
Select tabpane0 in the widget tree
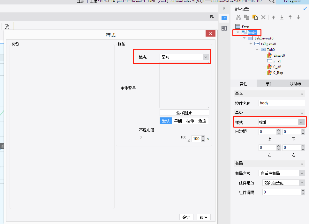pos(268,44)
